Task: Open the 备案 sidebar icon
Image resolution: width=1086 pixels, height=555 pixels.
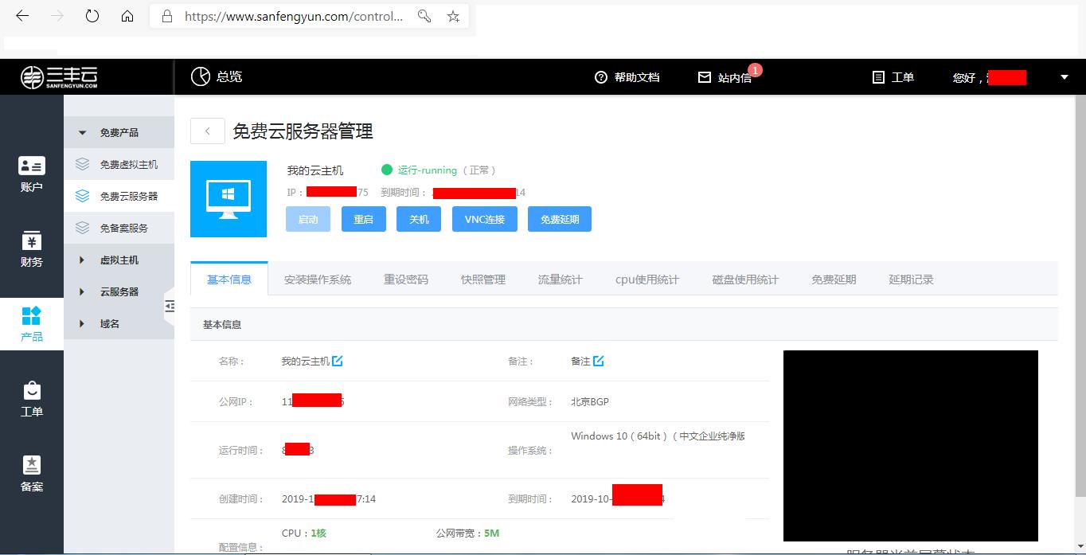Action: pyautogui.click(x=32, y=472)
